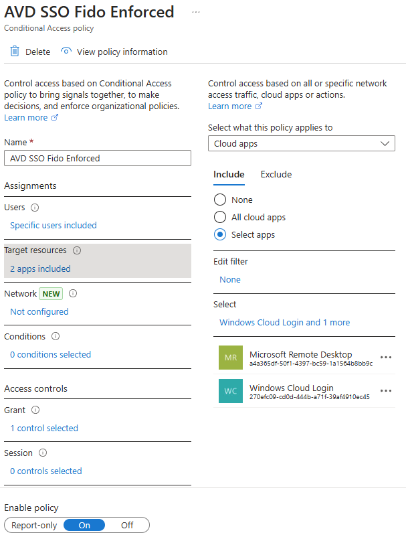Image resolution: width=406 pixels, height=535 pixels.
Task: Select the None radio button
Action: click(220, 200)
